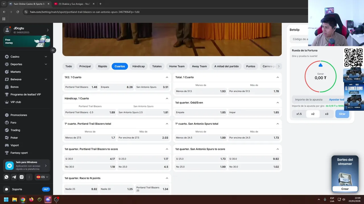Open Discord from the taskbar

(48, 199)
